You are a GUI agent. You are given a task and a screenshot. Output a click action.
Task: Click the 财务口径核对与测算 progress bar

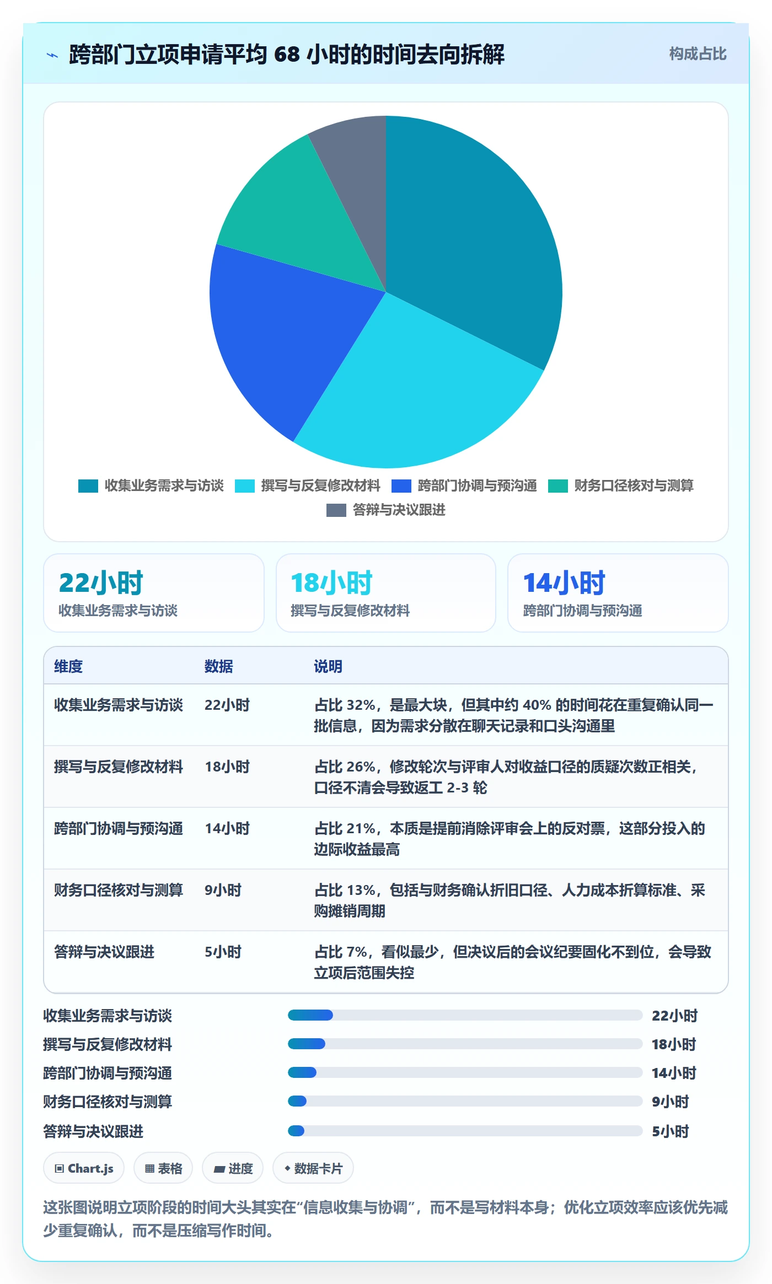click(x=465, y=1101)
